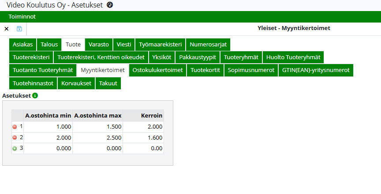Screen dimensions: 381x194
Task: Click A.ostohinta min field in row 3
Action: [x=48, y=149]
